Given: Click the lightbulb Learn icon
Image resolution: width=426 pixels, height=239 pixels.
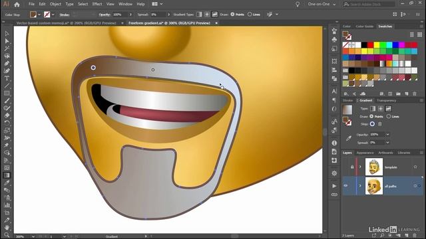Looking at the screenshot, I should 298,4.
